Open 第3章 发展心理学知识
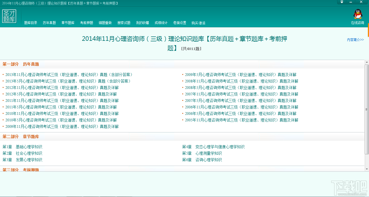This screenshot has height=197, width=369. (22, 160)
